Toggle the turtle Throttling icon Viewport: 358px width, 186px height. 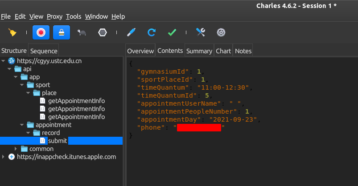(82, 32)
